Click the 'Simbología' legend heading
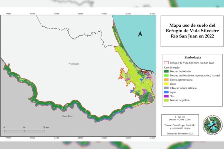 click(192, 57)
